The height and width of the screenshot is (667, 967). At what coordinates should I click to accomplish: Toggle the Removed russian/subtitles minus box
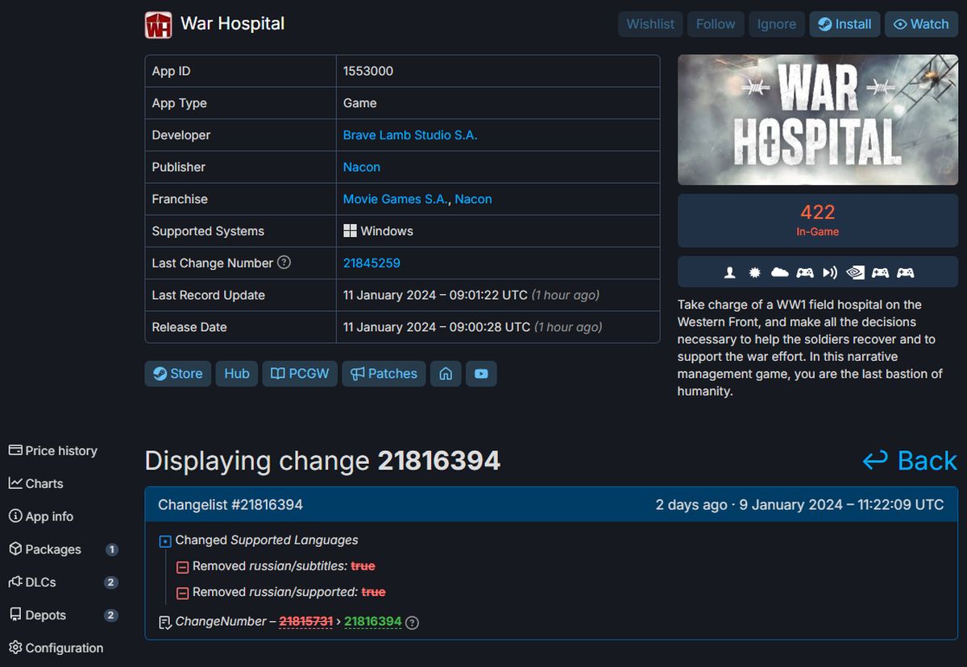pos(182,567)
